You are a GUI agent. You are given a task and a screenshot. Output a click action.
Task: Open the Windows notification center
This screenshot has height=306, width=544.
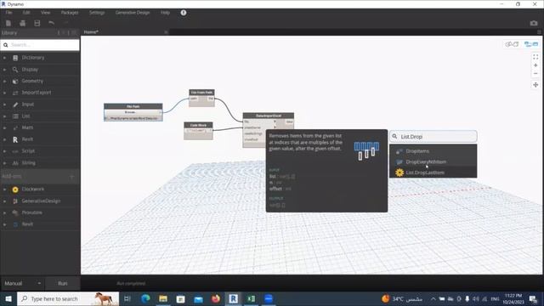point(533,298)
